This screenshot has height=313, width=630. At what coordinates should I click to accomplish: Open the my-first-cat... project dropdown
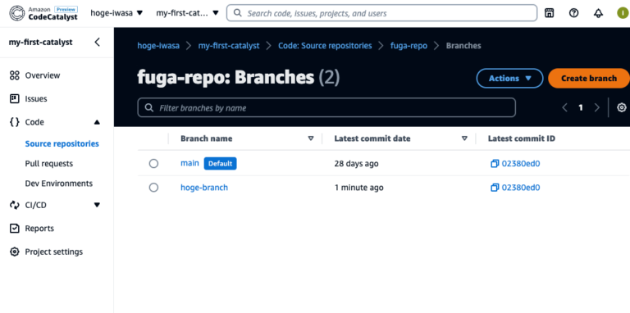coord(187,13)
